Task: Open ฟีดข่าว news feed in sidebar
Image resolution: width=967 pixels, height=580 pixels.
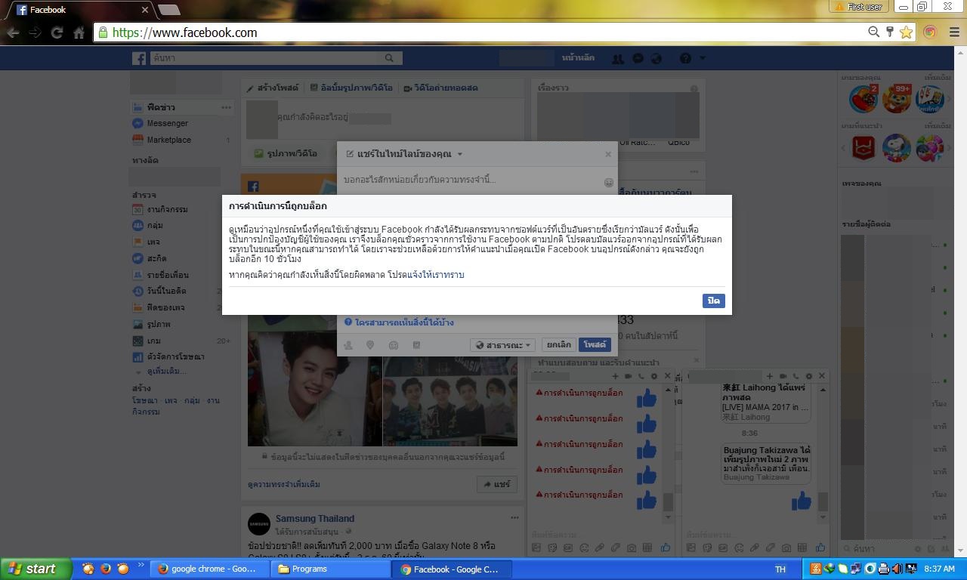Action: click(x=161, y=107)
